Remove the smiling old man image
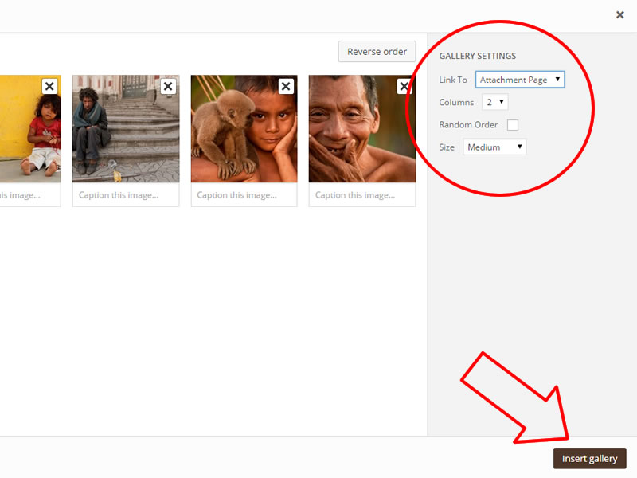Viewport: 637px width, 478px height. pyautogui.click(x=404, y=86)
